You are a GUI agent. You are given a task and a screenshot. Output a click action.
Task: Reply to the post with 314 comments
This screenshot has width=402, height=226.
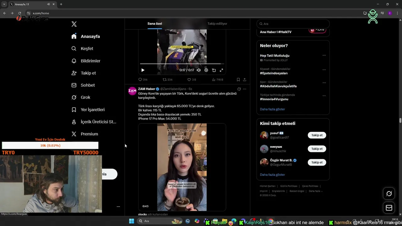pos(143,80)
